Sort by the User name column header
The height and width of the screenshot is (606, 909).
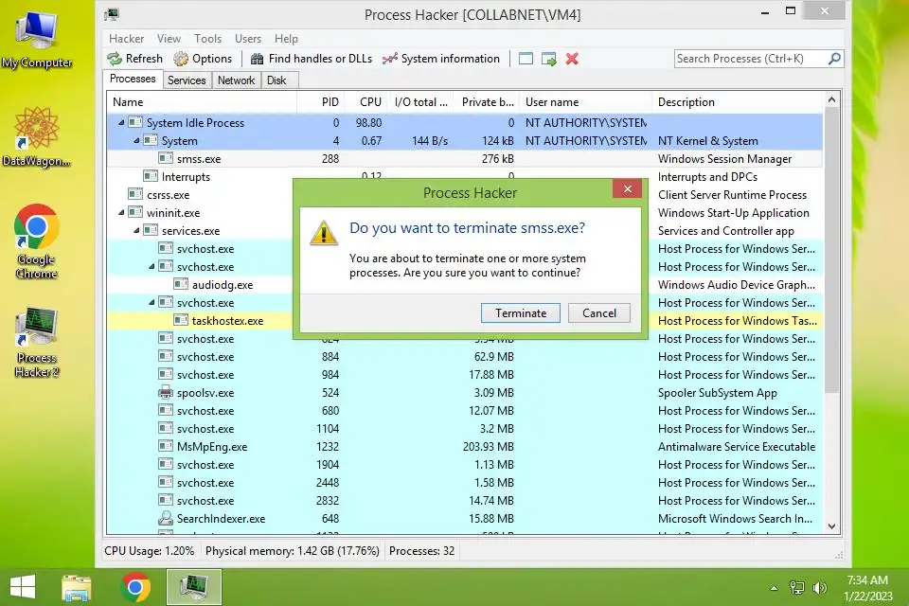[x=586, y=102]
